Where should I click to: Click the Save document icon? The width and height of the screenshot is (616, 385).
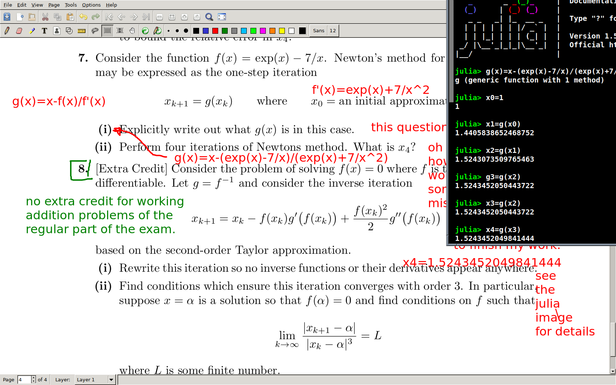coord(7,17)
